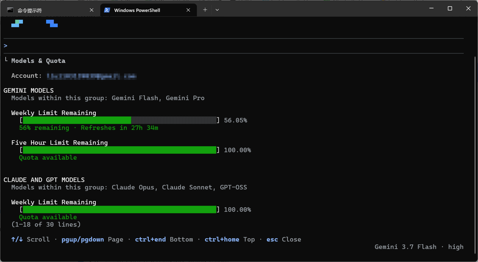Open a new terminal tab
The width and height of the screenshot is (478, 262).
click(205, 10)
